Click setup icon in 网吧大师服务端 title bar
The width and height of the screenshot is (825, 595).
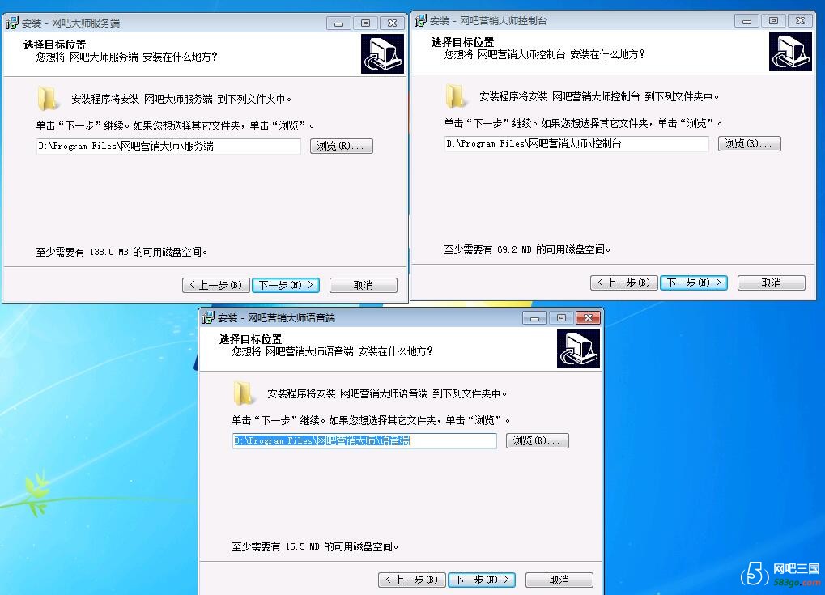point(11,23)
